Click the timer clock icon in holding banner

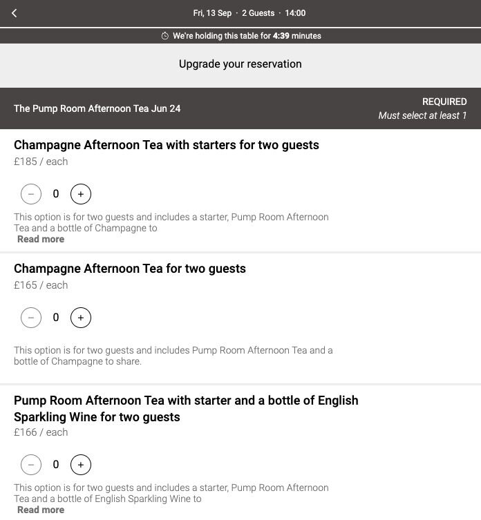coord(165,36)
